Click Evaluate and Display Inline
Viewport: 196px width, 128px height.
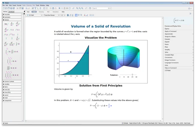[174, 26]
